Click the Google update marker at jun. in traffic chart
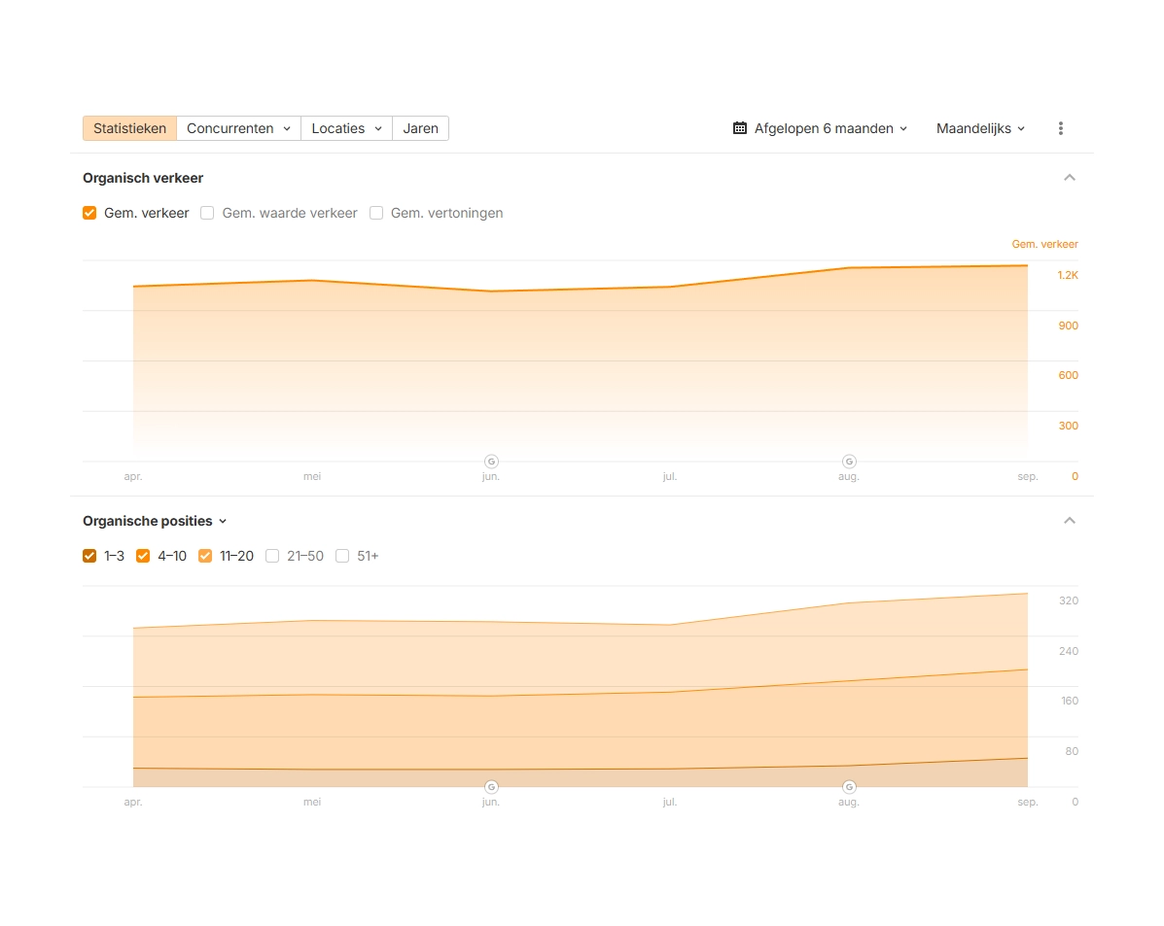The height and width of the screenshot is (926, 1164). (491, 462)
